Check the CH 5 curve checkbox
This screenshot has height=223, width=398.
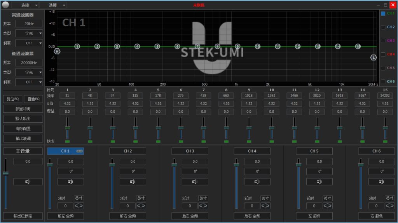click(x=383, y=68)
